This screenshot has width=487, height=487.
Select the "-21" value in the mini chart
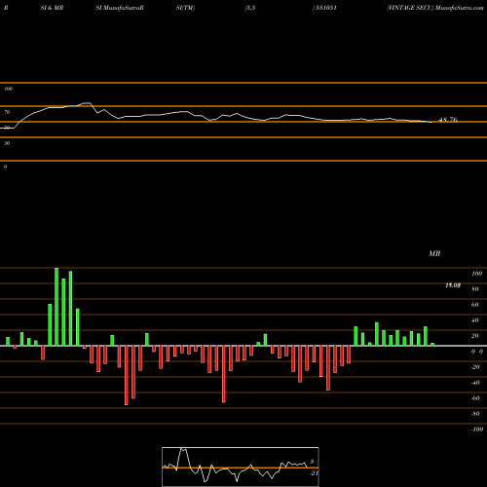[x=314, y=473]
